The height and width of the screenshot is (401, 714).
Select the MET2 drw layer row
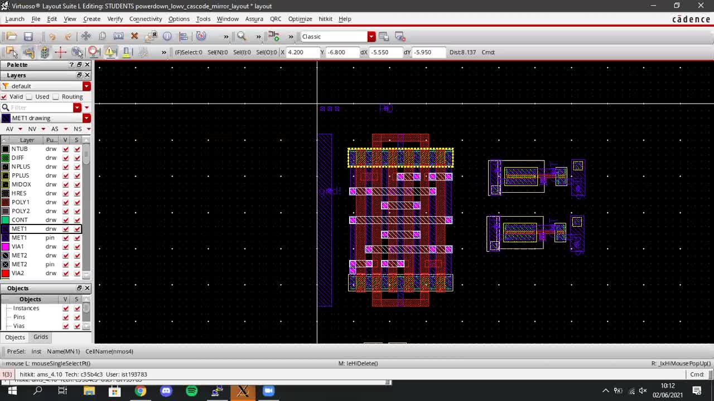click(41, 256)
